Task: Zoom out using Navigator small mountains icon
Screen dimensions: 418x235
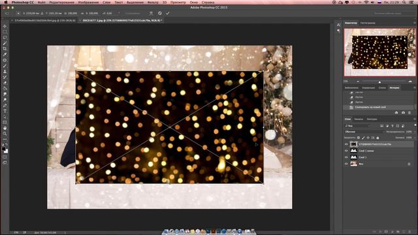Action: point(358,81)
